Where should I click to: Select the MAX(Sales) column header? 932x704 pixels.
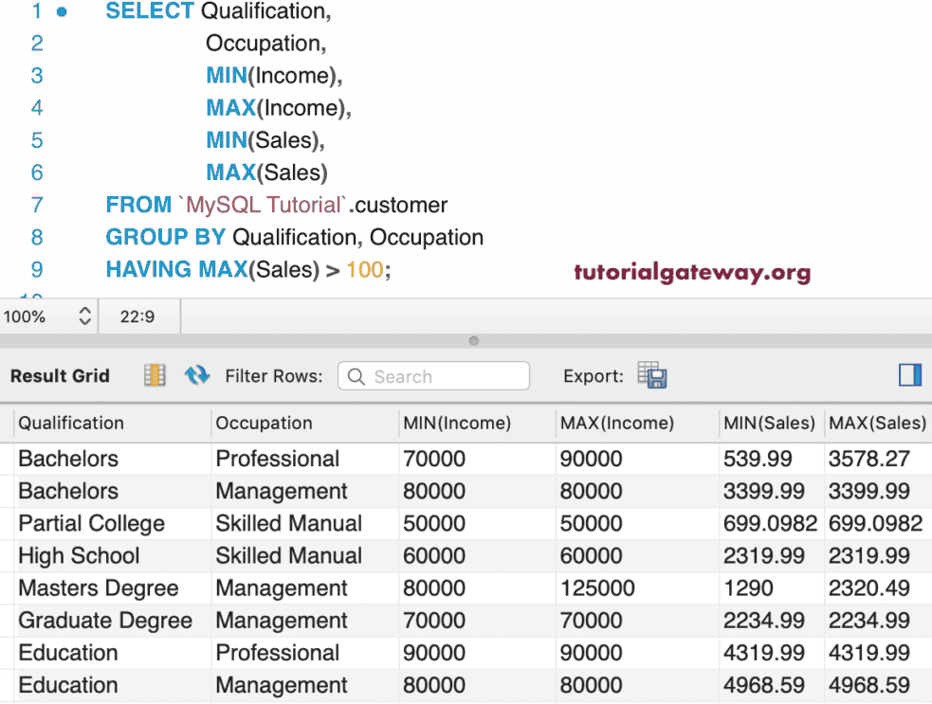(876, 424)
